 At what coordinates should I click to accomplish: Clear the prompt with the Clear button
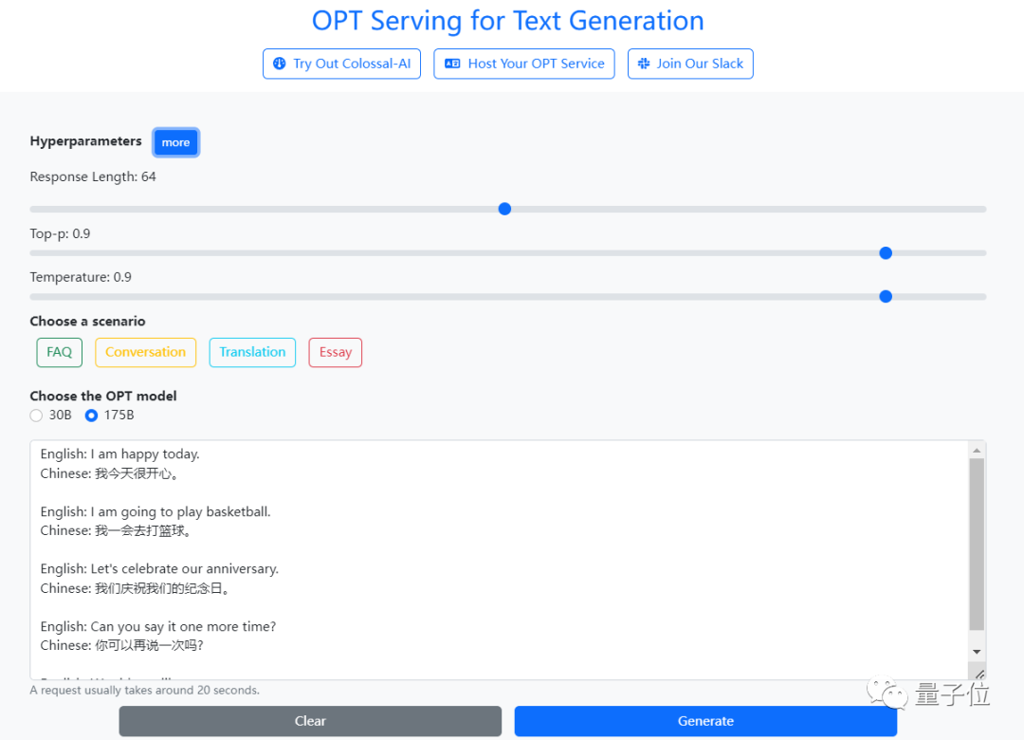pyautogui.click(x=310, y=721)
